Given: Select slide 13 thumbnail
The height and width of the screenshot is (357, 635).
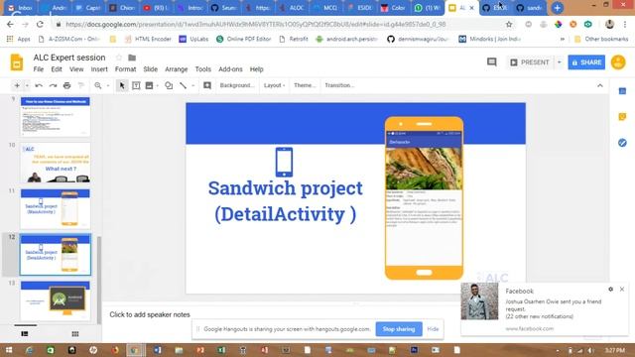Looking at the screenshot, I should pos(56,300).
